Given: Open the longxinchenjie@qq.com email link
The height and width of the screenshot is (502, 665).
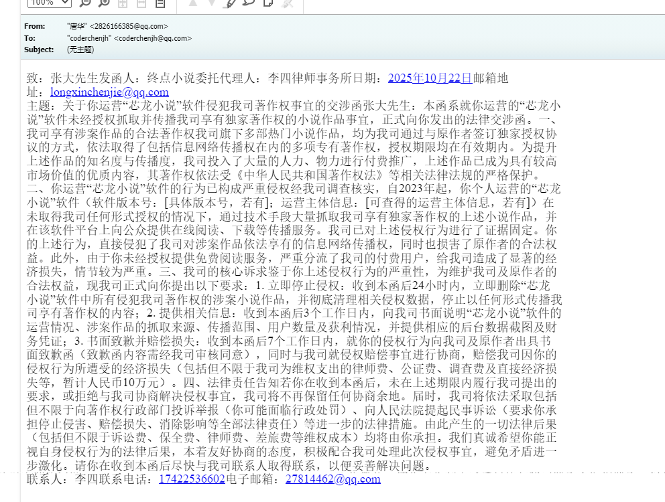Looking at the screenshot, I should [x=109, y=92].
